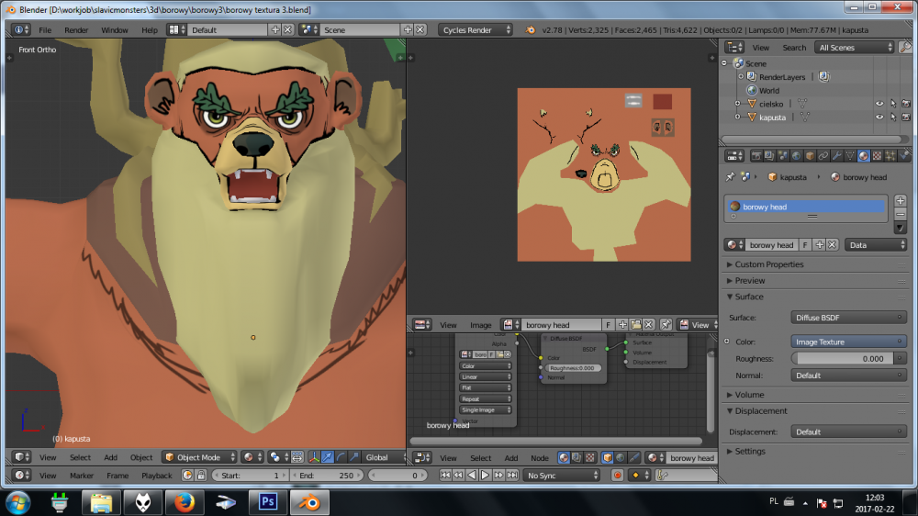Toggle the timeline range lock icon
The image size is (918, 516).
coord(201,476)
